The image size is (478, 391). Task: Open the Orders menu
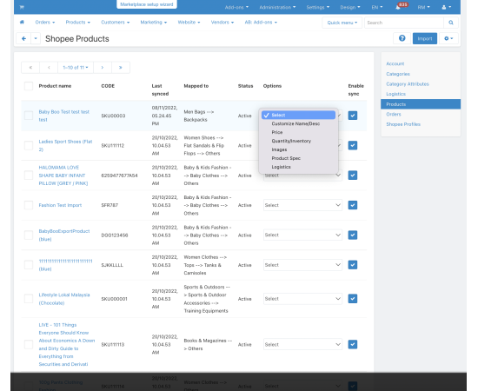45,23
